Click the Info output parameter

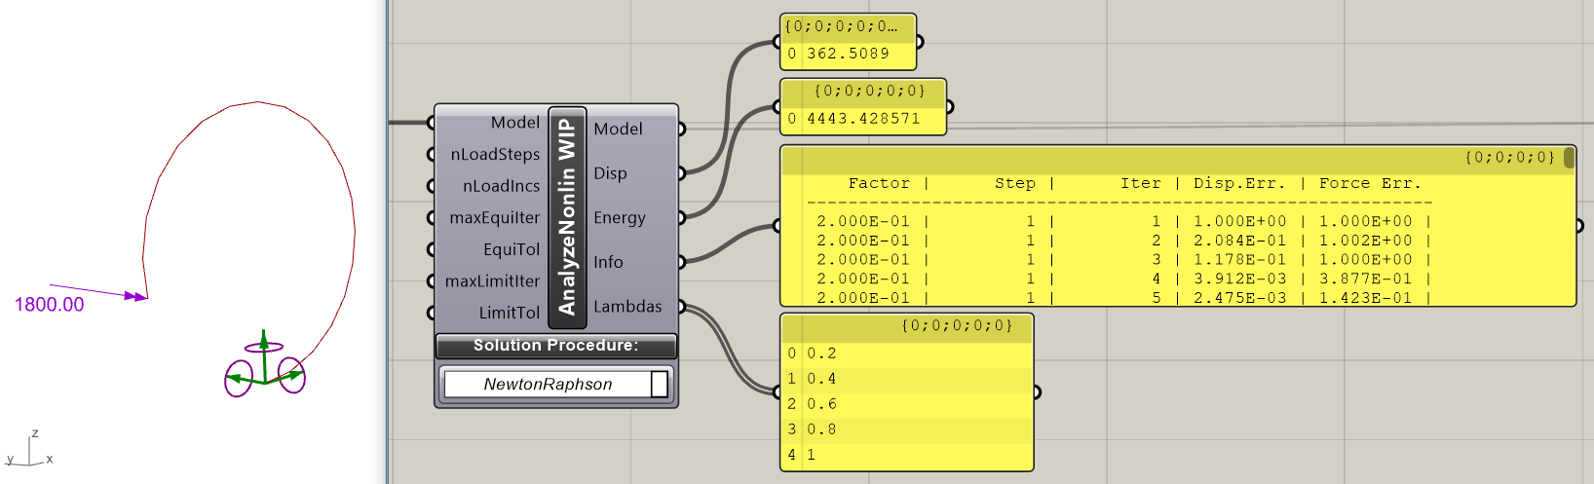click(x=608, y=262)
